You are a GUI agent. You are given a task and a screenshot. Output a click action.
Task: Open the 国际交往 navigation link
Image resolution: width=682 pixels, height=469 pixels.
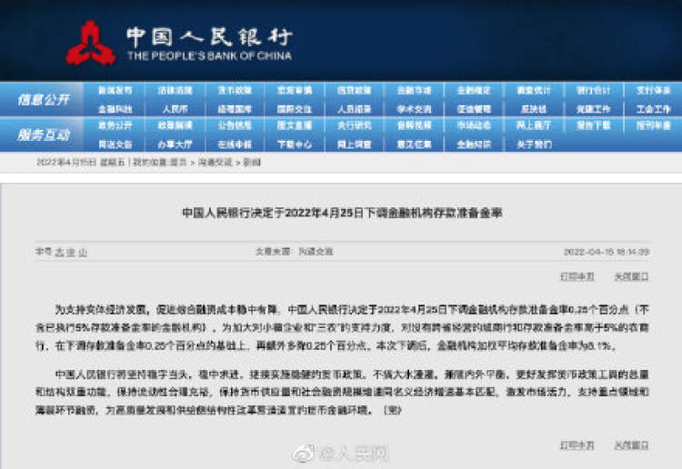click(295, 109)
